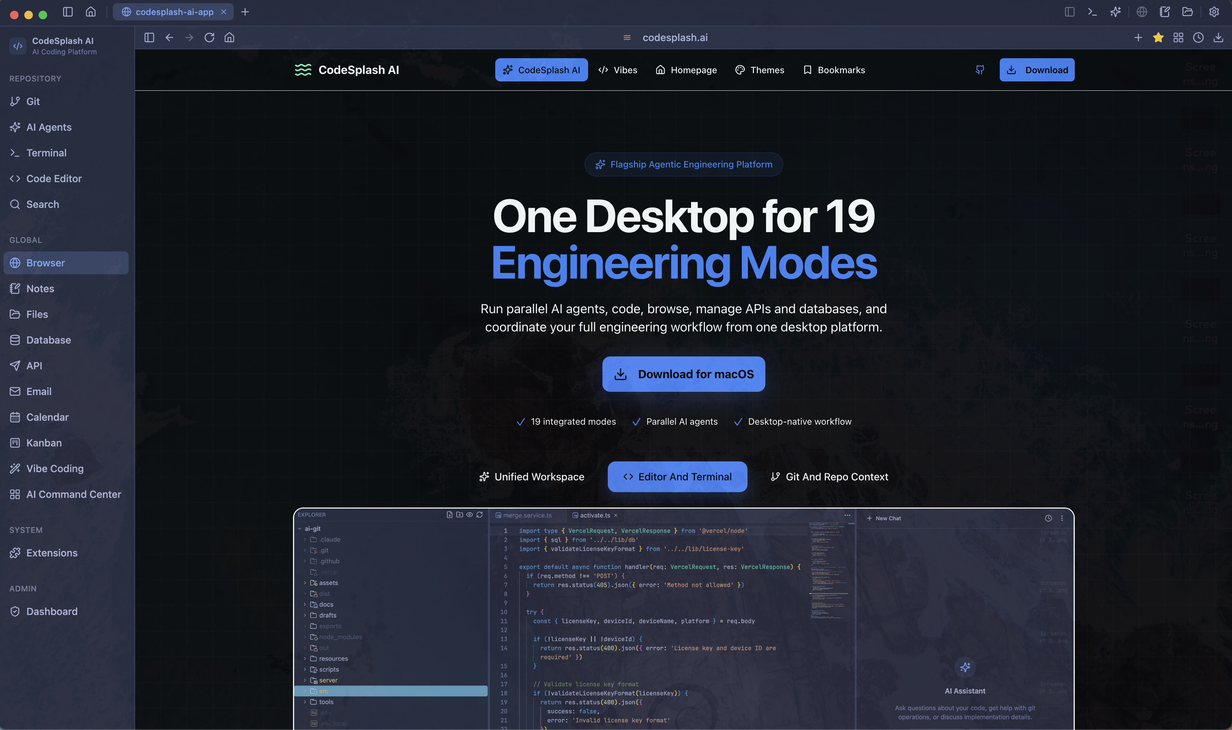The width and height of the screenshot is (1232, 730).
Task: Click the GitHub icon near the Download button
Action: [x=980, y=70]
